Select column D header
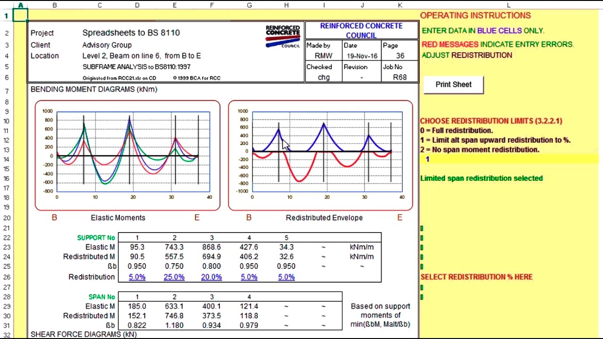Screen dimensions: 603x339 point(137,5)
